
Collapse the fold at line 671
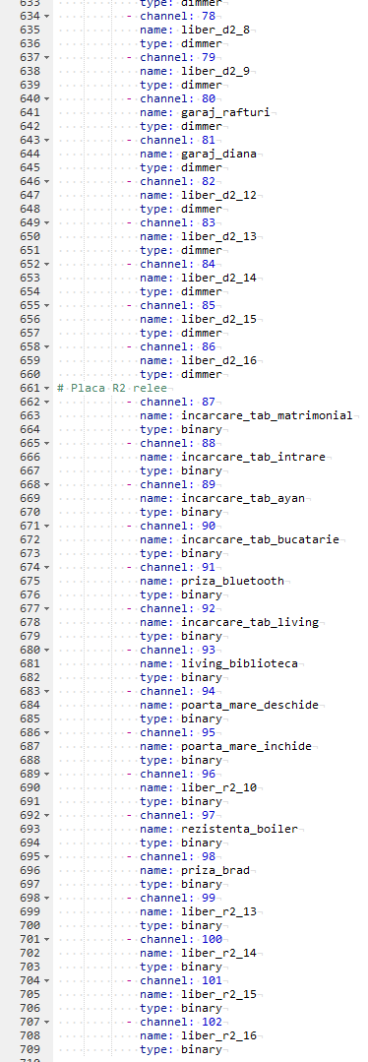[47, 527]
